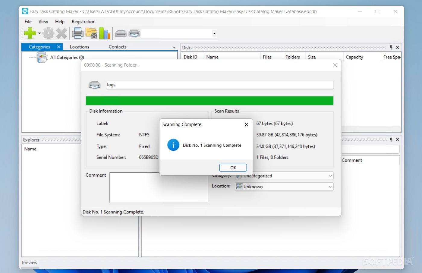Screen dimensions: 422x273
Task: Click the disk name field containing logs
Action: click(x=220, y=85)
